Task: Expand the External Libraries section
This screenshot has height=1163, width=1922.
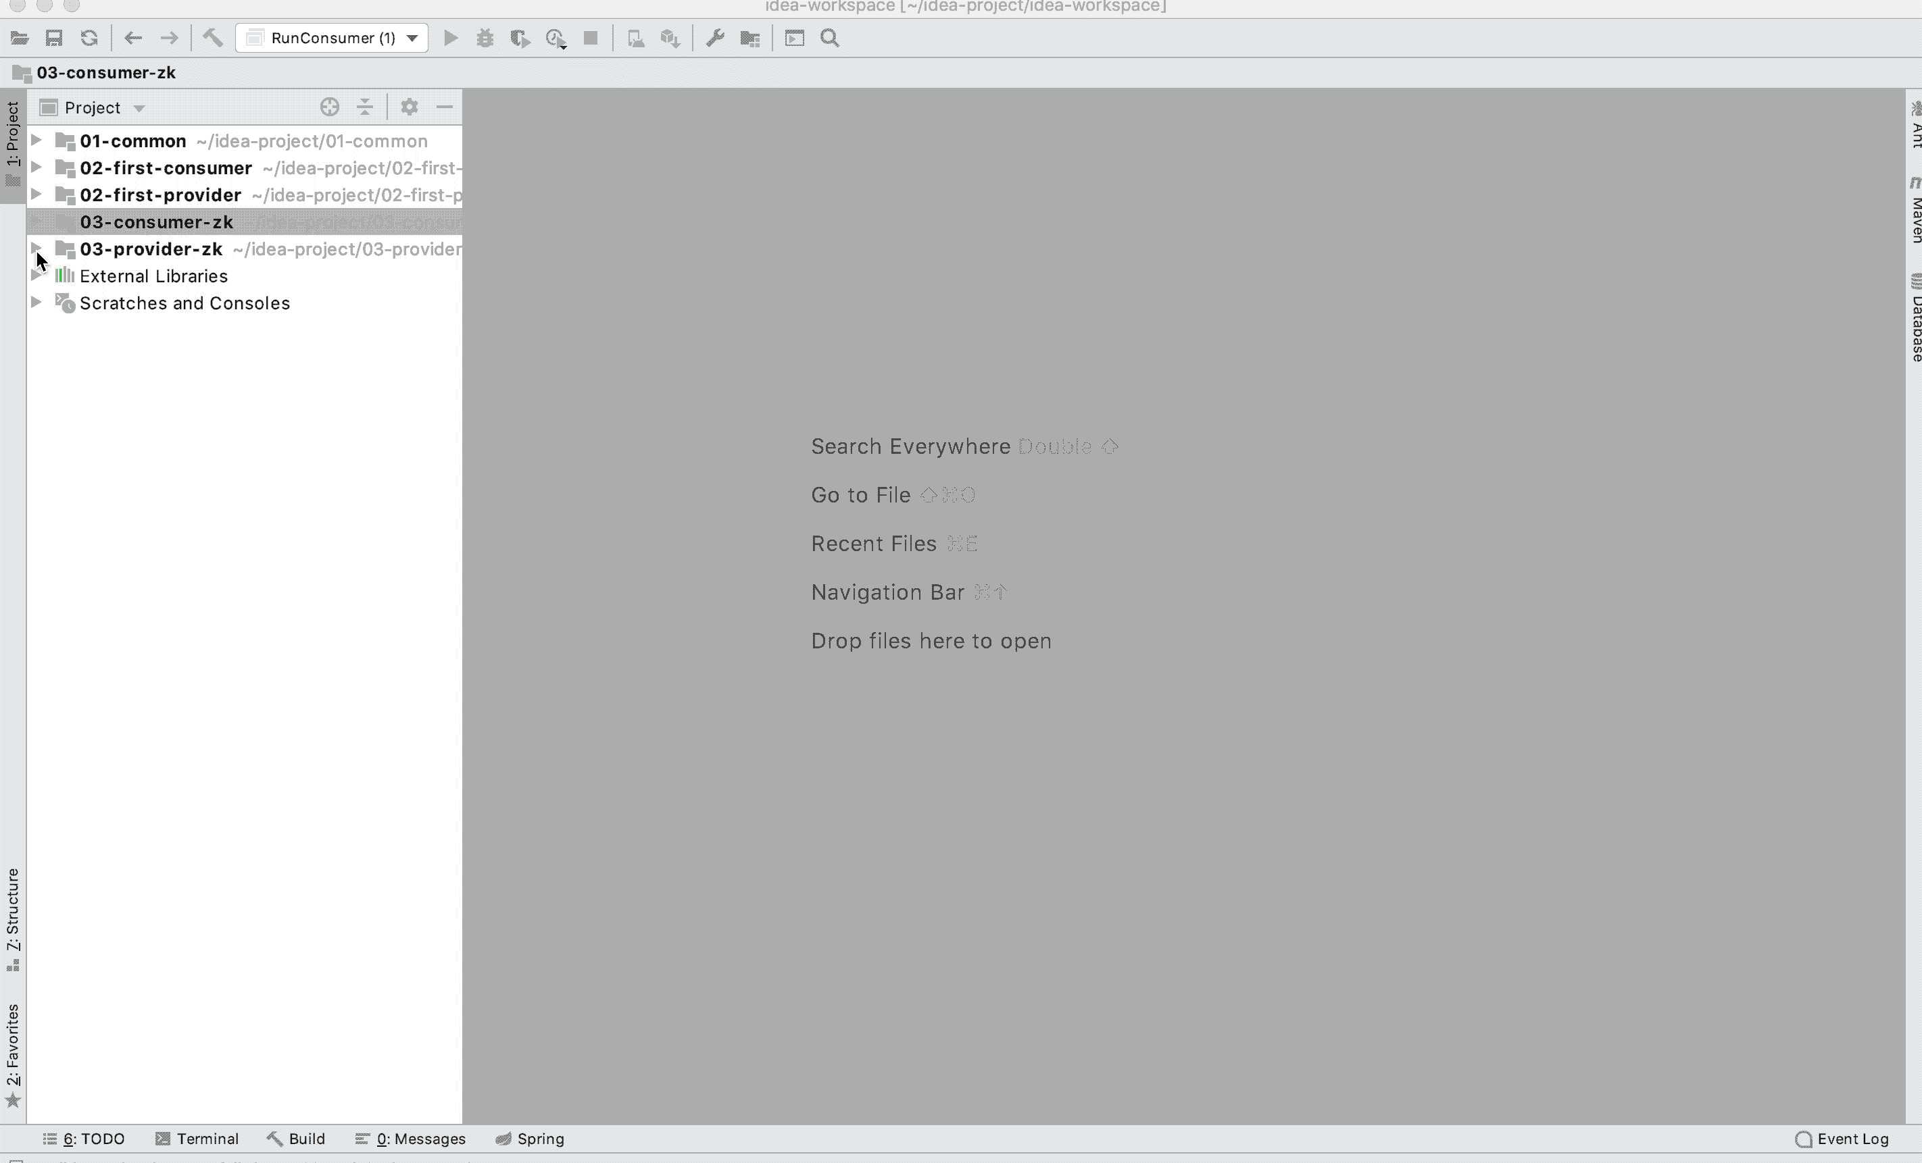Action: coord(36,274)
